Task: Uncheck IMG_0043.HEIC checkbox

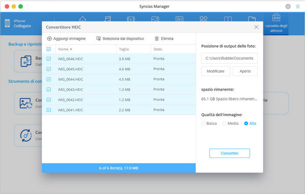Action: [x=49, y=89]
